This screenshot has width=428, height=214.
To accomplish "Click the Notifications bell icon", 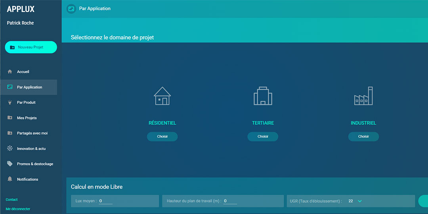I will (10, 179).
